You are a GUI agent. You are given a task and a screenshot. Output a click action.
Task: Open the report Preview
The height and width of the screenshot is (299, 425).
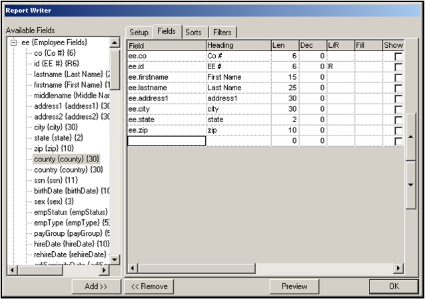coord(294,286)
